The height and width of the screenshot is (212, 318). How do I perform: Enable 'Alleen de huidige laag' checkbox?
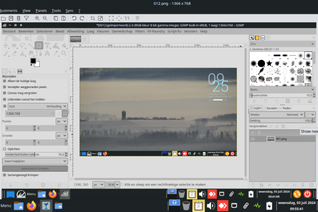coord(5,81)
